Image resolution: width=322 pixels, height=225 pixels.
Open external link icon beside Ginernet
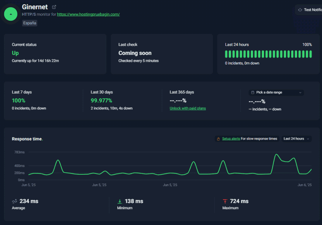point(54,7)
